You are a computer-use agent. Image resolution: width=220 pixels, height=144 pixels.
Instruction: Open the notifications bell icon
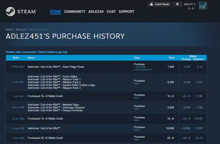[x=177, y=4]
